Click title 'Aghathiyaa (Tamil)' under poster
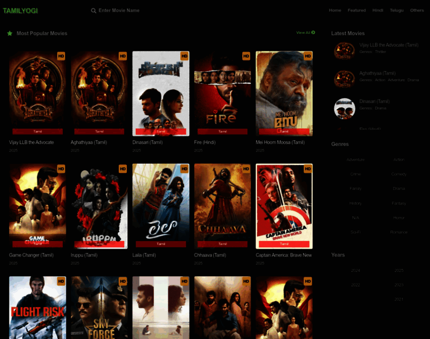Image resolution: width=430 pixels, height=339 pixels. (x=89, y=142)
